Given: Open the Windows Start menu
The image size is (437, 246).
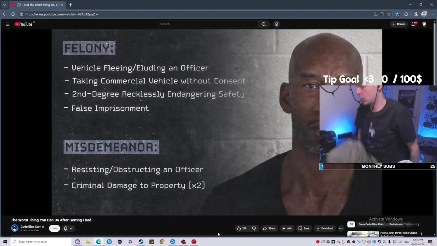Looking at the screenshot, I should coord(5,242).
